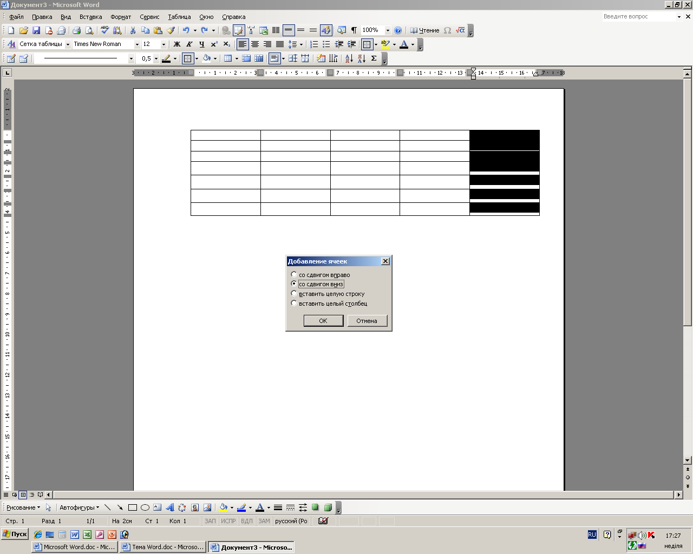Click the Split Cells icon
The image size is (693, 554).
tap(259, 58)
